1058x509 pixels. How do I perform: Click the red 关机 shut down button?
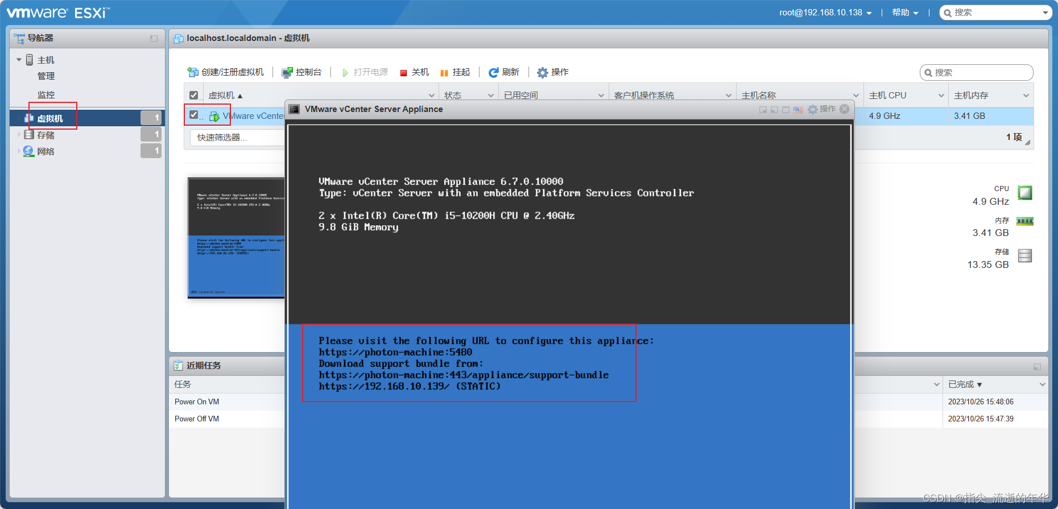coord(414,72)
